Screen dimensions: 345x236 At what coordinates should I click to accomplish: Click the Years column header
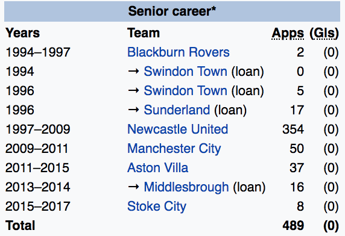click(23, 33)
